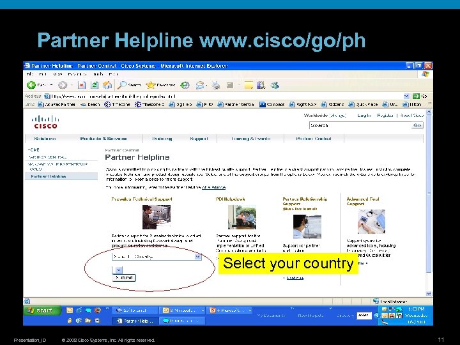The image size is (460, 345).
Task: Click the Windows Start button
Action: click(42, 310)
